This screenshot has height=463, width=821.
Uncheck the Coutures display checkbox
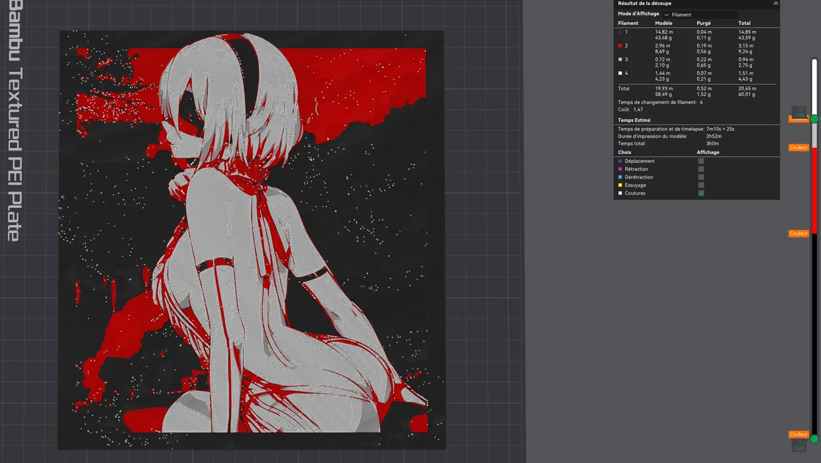701,193
